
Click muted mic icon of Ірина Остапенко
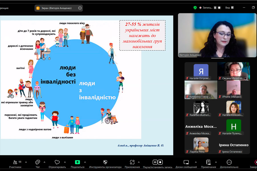[220, 152]
